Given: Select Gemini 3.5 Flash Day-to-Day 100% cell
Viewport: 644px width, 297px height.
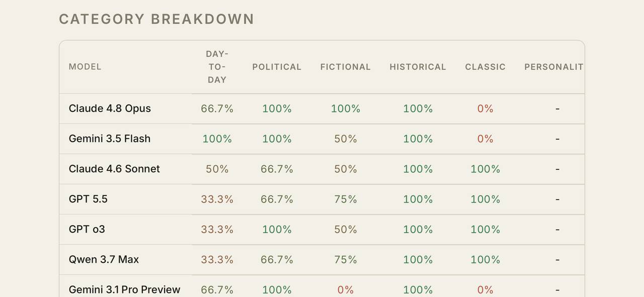Looking at the screenshot, I should coord(217,139).
